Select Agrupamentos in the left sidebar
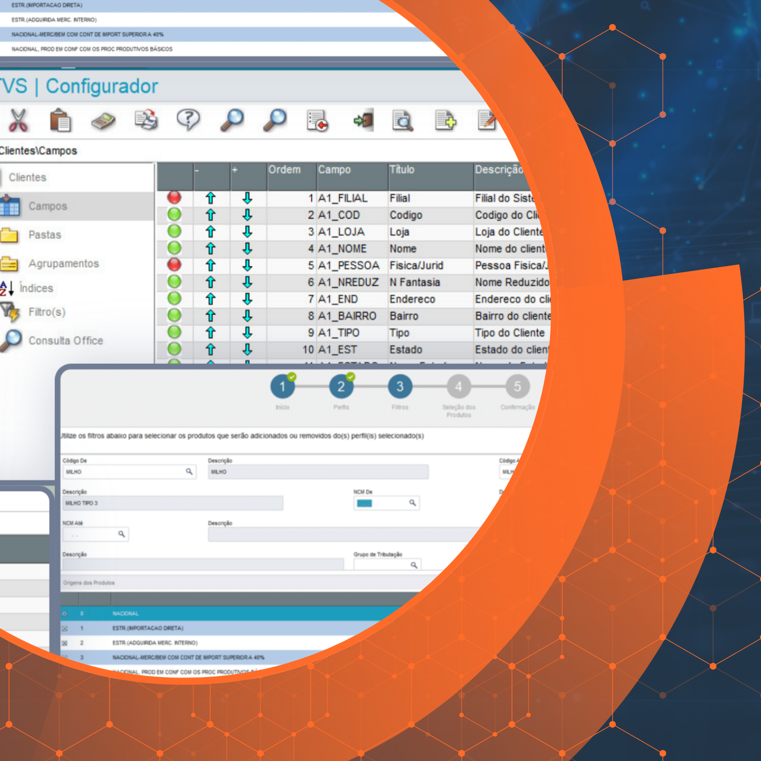Viewport: 761px width, 761px height. [63, 264]
